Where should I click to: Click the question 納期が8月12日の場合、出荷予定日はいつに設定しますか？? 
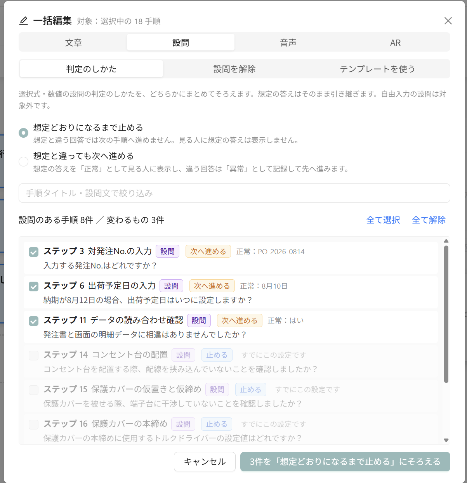pyautogui.click(x=148, y=300)
